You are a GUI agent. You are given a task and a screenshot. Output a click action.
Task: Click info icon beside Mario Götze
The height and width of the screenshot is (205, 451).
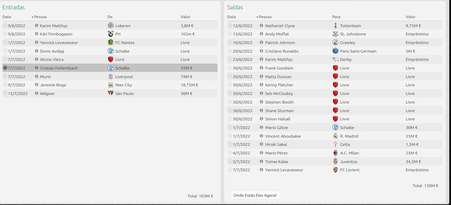(261, 128)
